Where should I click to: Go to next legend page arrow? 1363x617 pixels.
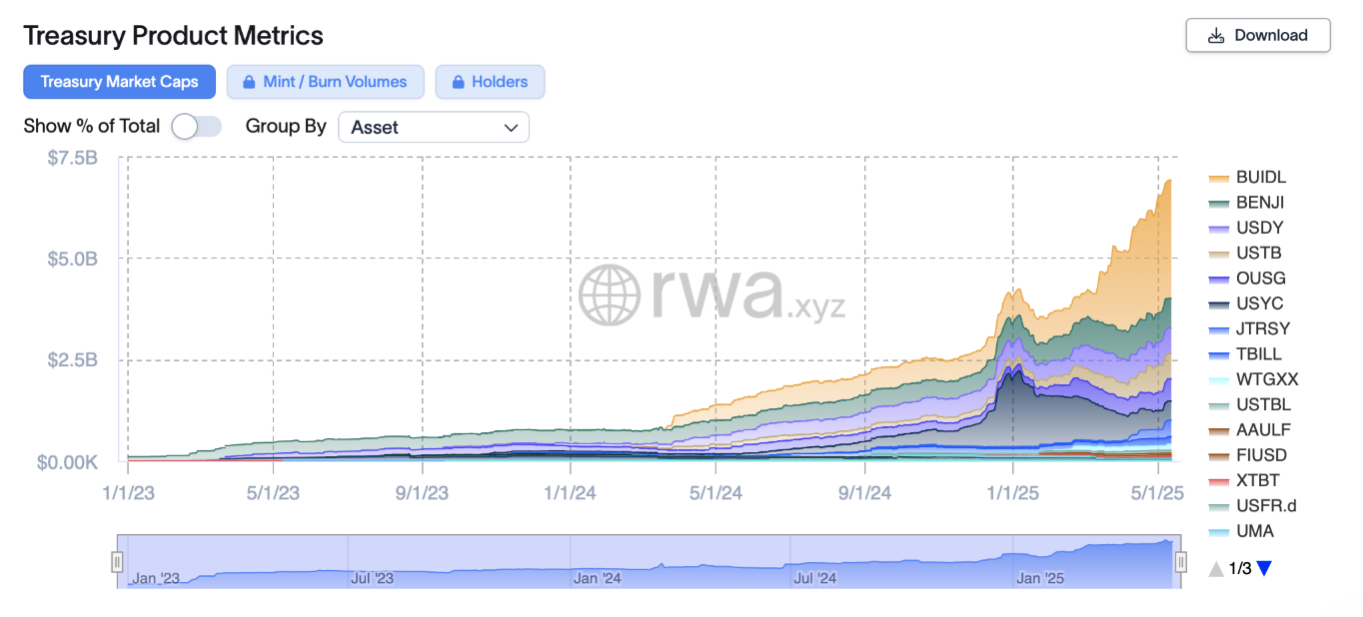[x=1264, y=568]
